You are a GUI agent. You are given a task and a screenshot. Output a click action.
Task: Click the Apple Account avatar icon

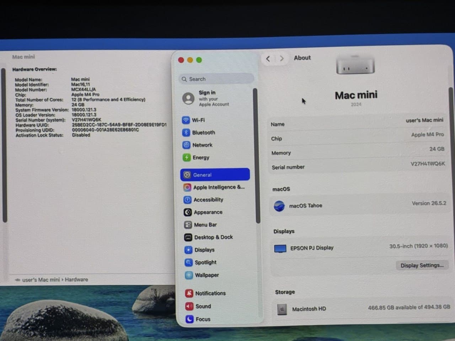click(188, 98)
